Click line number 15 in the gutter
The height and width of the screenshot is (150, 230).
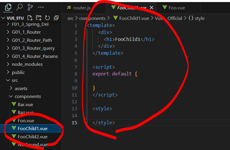click(74, 123)
